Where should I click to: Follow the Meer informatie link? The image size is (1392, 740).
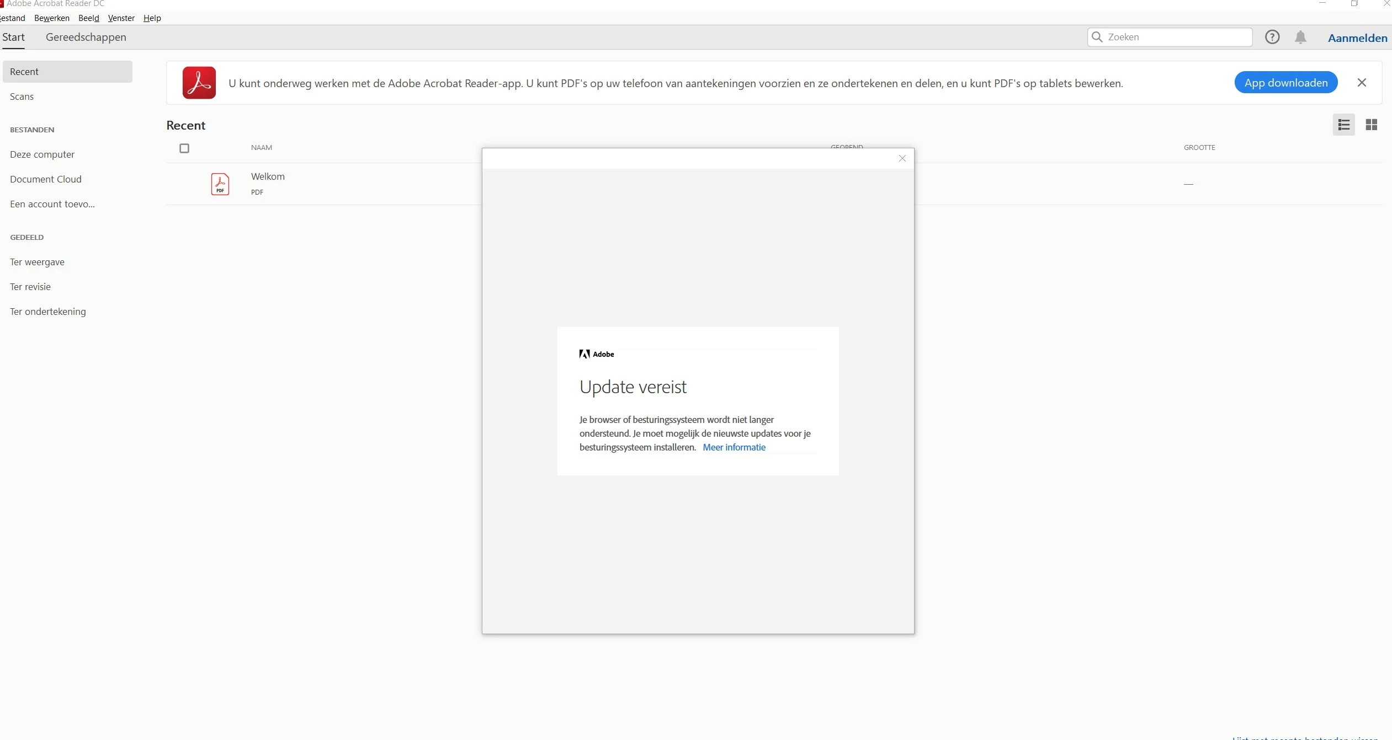pos(734,447)
